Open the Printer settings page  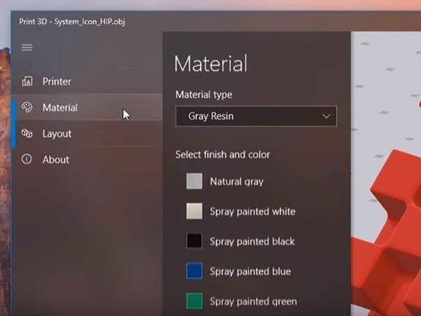click(86, 81)
